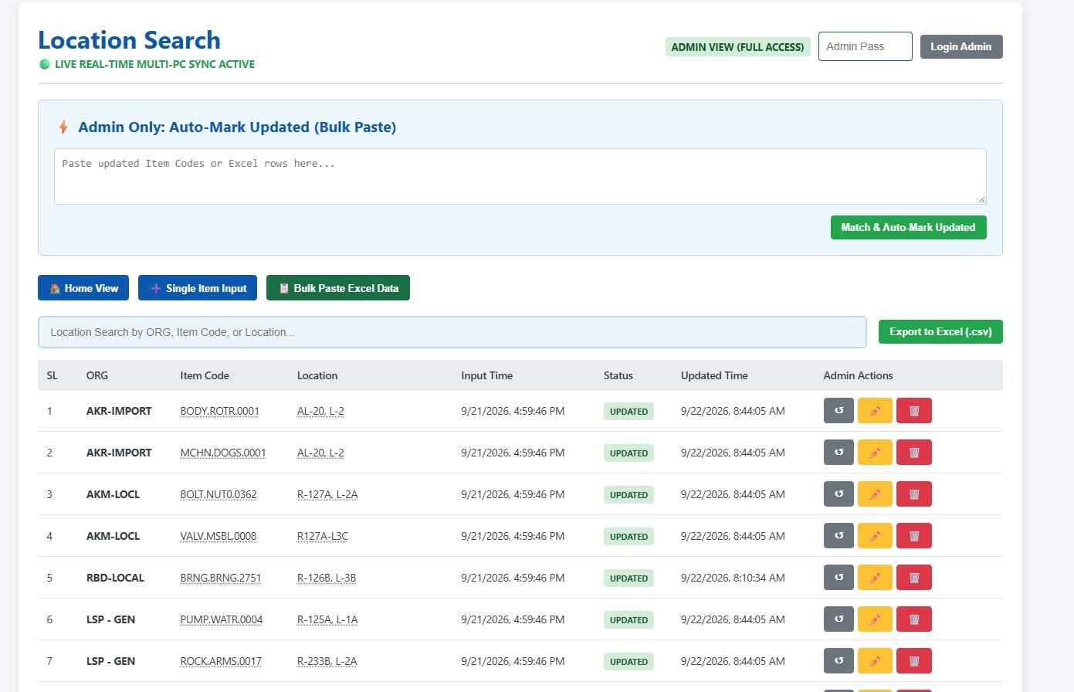This screenshot has width=1074, height=692.
Task: Click updated time 9/22/2026, 8:10:34 AM
Action: [x=733, y=578]
